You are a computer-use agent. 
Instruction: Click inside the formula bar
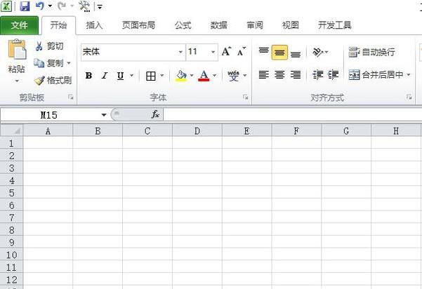coord(292,115)
